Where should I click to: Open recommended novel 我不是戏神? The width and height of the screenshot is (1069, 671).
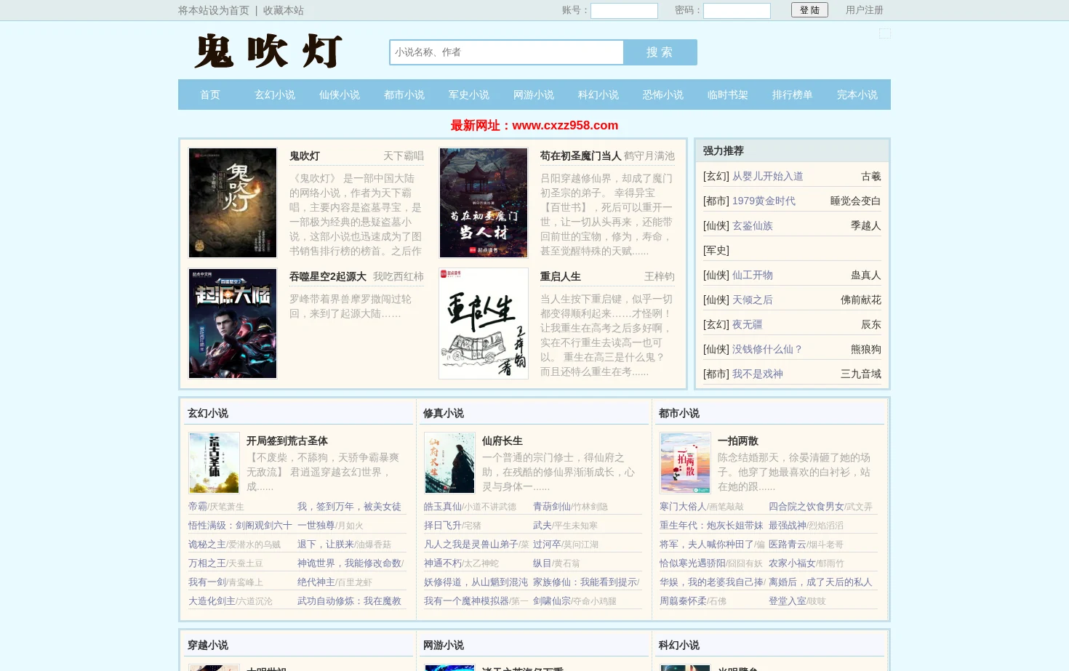(758, 374)
